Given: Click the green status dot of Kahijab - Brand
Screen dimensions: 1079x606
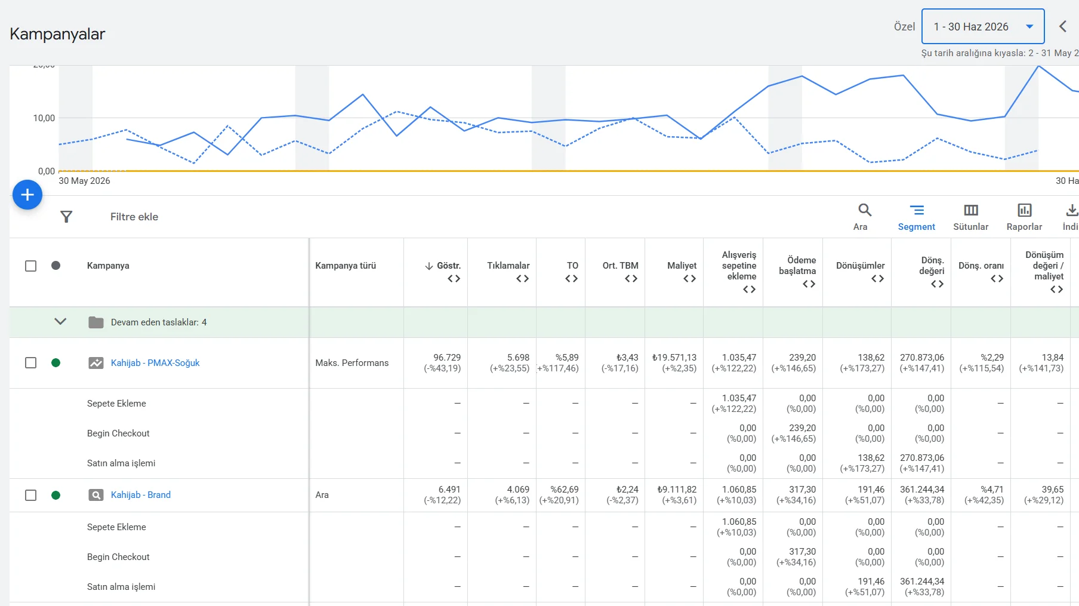Looking at the screenshot, I should 56,495.
